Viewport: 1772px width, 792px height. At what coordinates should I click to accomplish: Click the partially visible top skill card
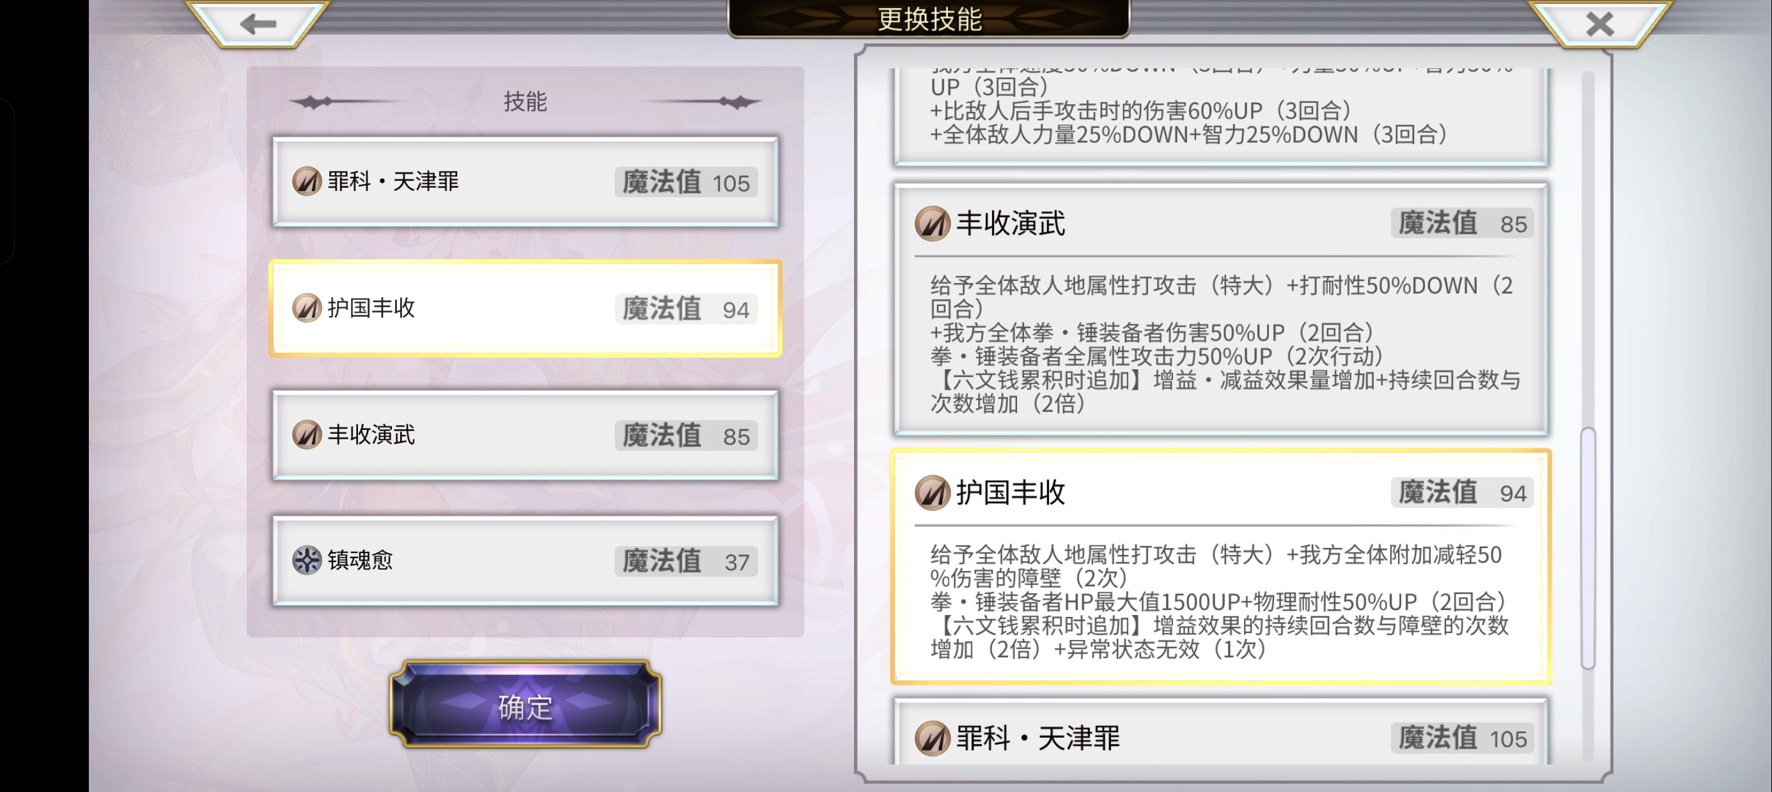[1221, 116]
